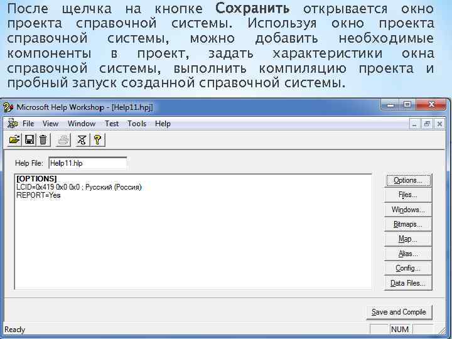The image size is (452, 339).
Task: Close the Microsoft Help Workshop window
Action: pos(431,105)
